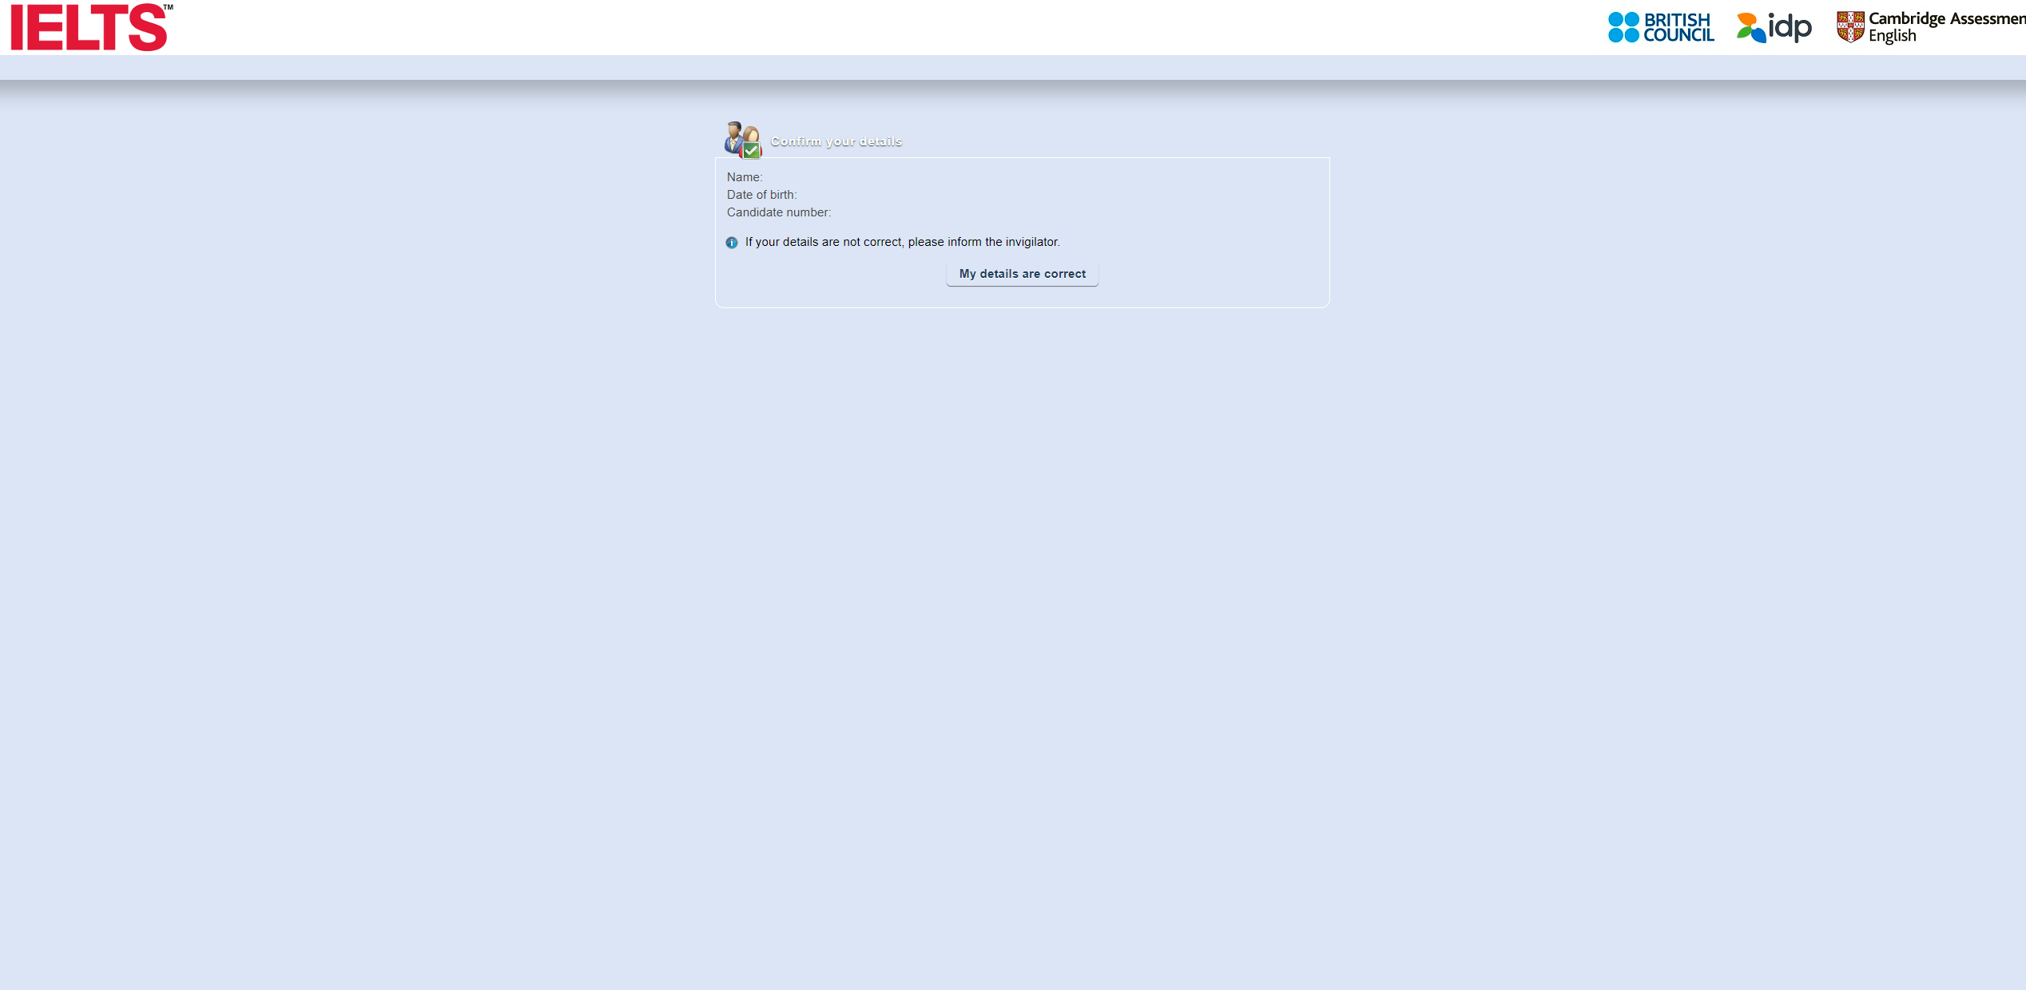Click the Cambridge Assessment English logo
This screenshot has width=2026, height=990.
(x=1930, y=27)
